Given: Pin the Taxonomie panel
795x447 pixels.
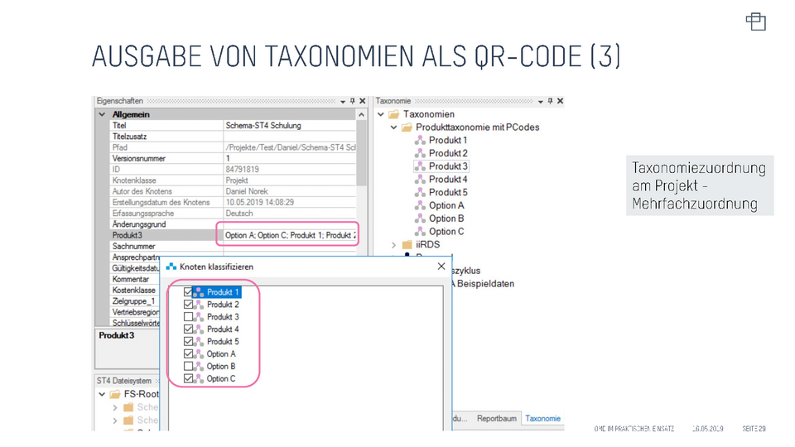Looking at the screenshot, I should pos(550,101).
